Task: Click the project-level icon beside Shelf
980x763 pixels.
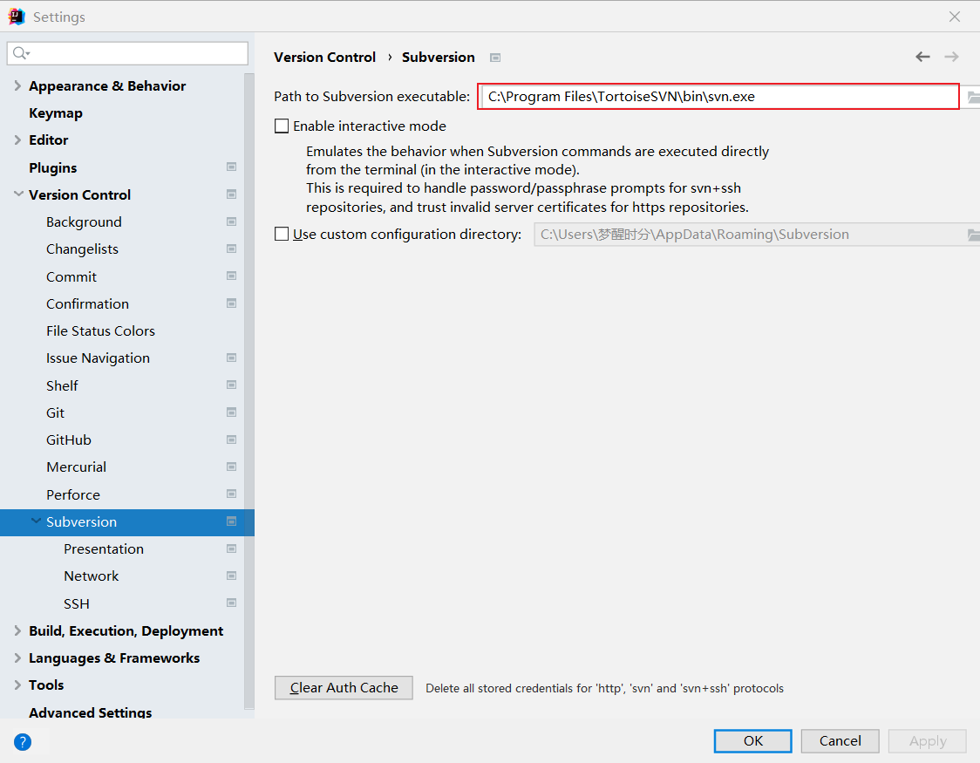Action: (231, 385)
